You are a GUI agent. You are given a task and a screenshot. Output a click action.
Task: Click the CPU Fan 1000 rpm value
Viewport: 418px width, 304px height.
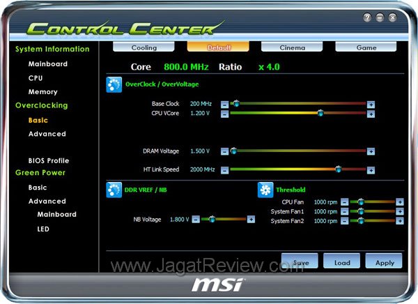[325, 202]
